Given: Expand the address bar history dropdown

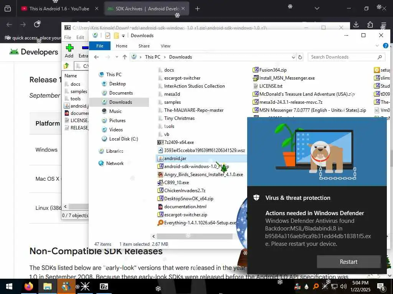Looking at the screenshot, I should [x=293, y=57].
